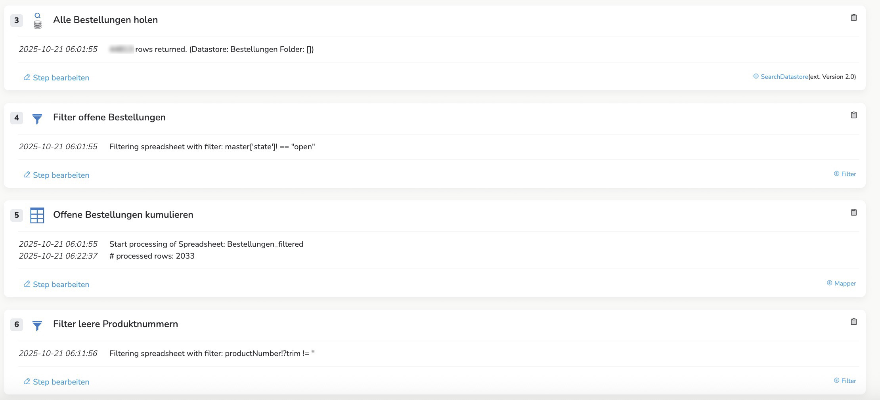Image resolution: width=880 pixels, height=400 pixels.
Task: Click the processed rows 2033 log line
Action: tap(152, 256)
